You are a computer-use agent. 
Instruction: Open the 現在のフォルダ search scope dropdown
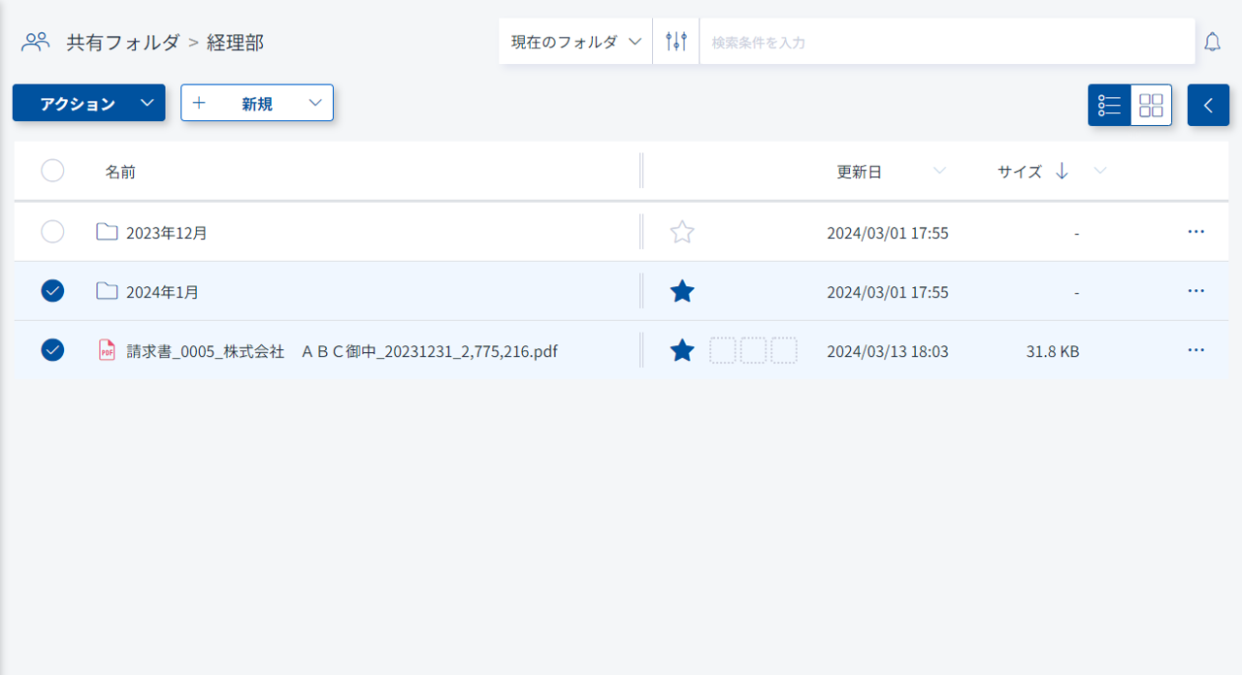575,42
